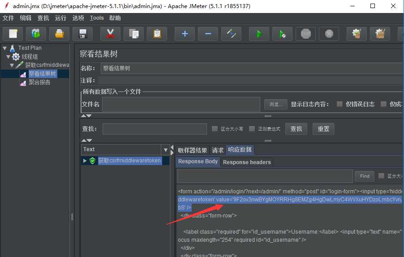Image resolution: width=404 pixels, height=257 pixels.
Task: Click the green success shield icon
Action: point(93,161)
